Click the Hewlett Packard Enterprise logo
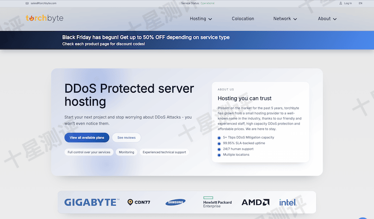 [217, 202]
